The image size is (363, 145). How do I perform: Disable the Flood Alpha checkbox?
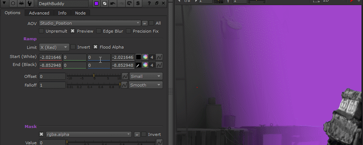pos(95,47)
